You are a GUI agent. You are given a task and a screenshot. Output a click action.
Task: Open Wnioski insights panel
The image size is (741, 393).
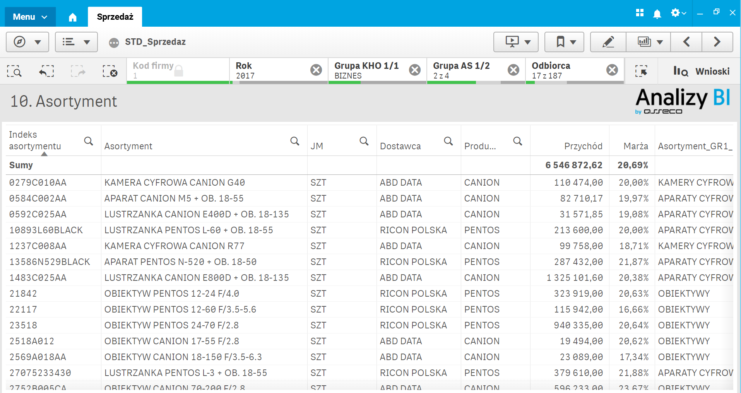coord(702,71)
